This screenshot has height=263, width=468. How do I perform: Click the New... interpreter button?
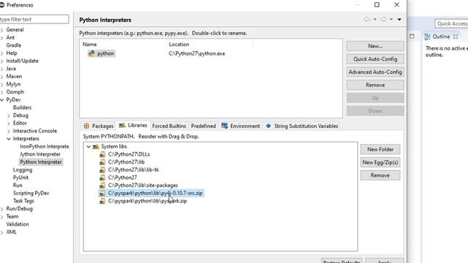tap(375, 46)
